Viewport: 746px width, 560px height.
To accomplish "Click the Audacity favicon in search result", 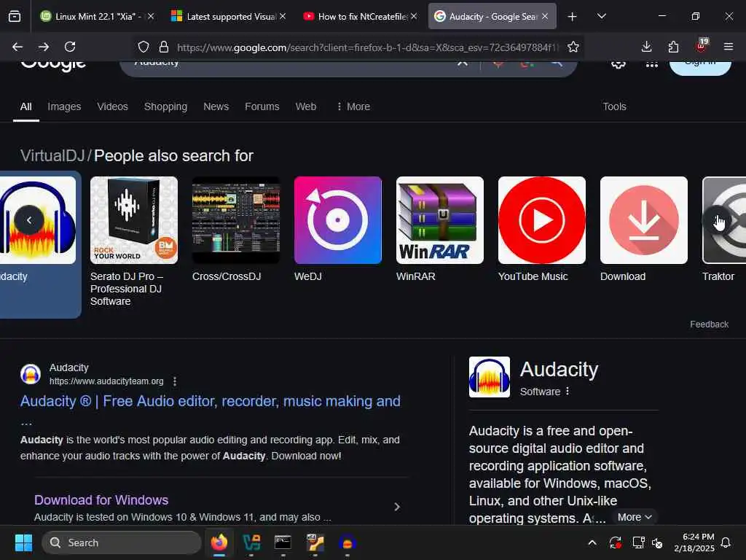I will point(31,374).
